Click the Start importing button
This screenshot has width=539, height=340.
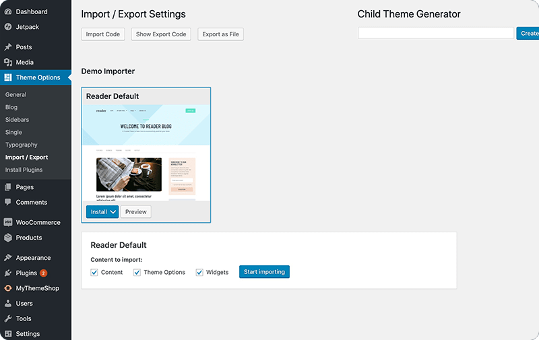point(264,271)
